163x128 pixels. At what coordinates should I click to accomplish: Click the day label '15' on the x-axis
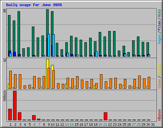(76, 124)
